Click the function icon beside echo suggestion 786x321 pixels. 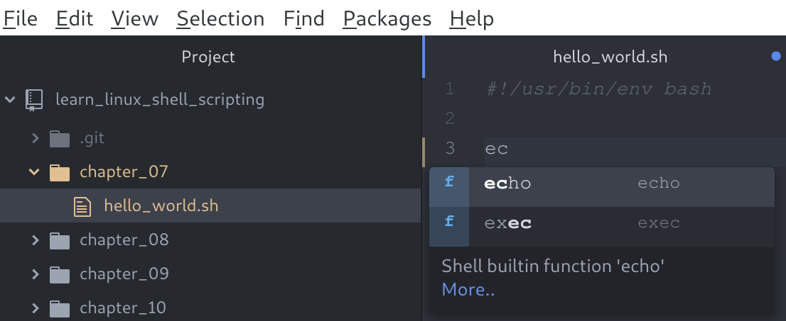click(x=449, y=183)
